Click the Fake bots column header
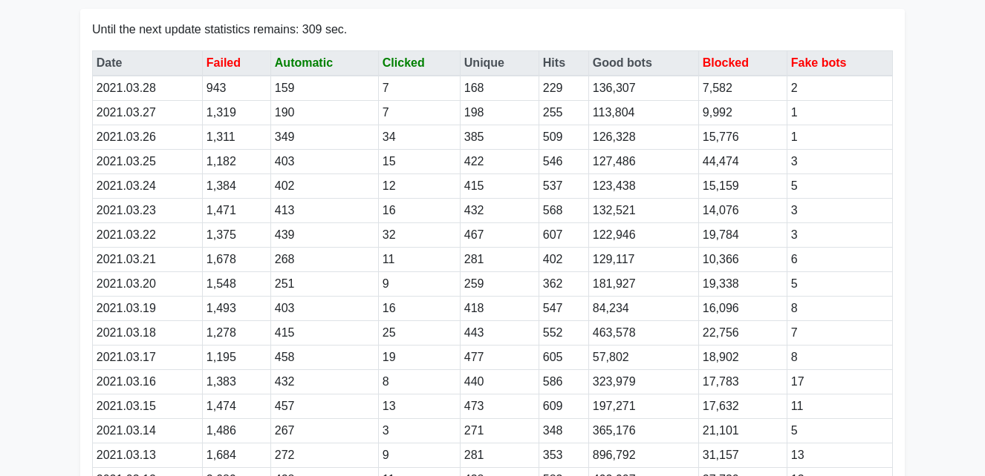Viewport: 985px width, 476px height. pos(818,63)
